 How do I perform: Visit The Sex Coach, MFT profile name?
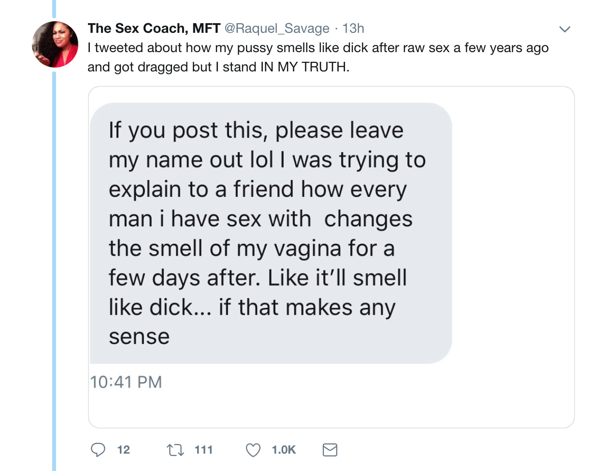(154, 28)
